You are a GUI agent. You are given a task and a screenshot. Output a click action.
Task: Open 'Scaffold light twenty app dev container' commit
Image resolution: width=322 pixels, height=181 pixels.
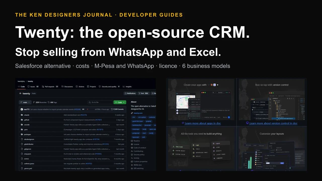[x=82, y=139]
